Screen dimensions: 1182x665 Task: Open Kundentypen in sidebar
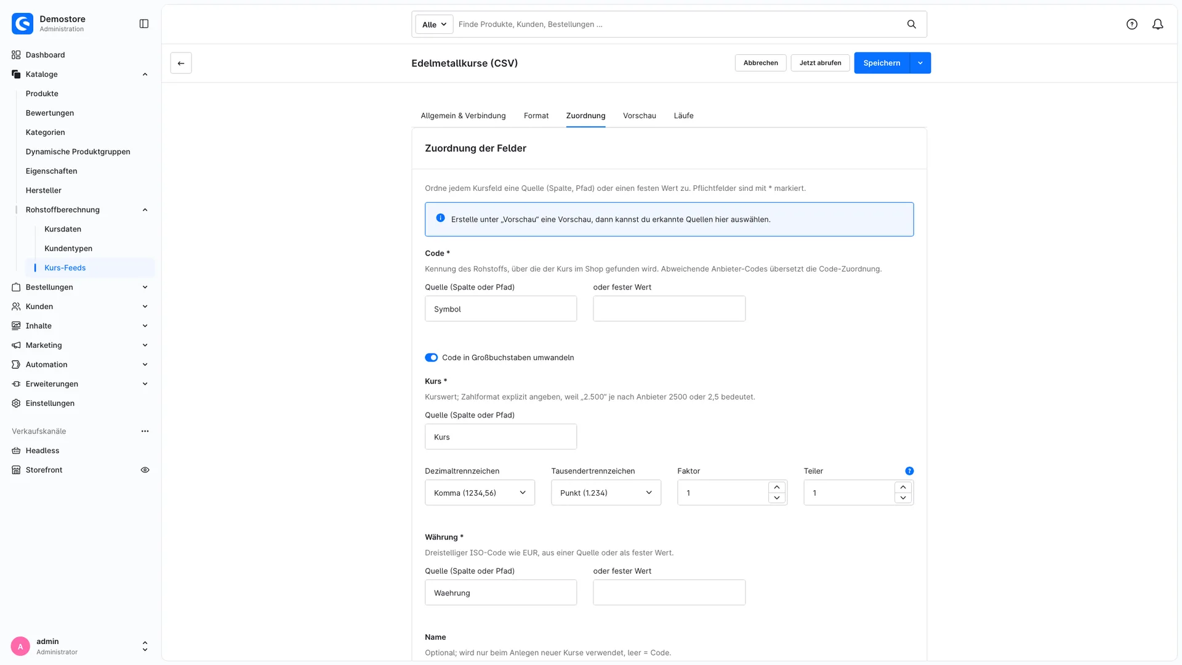tap(68, 248)
